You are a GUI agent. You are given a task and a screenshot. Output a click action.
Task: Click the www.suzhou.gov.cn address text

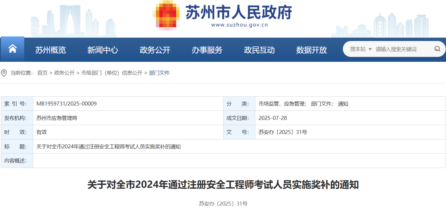tap(239, 25)
